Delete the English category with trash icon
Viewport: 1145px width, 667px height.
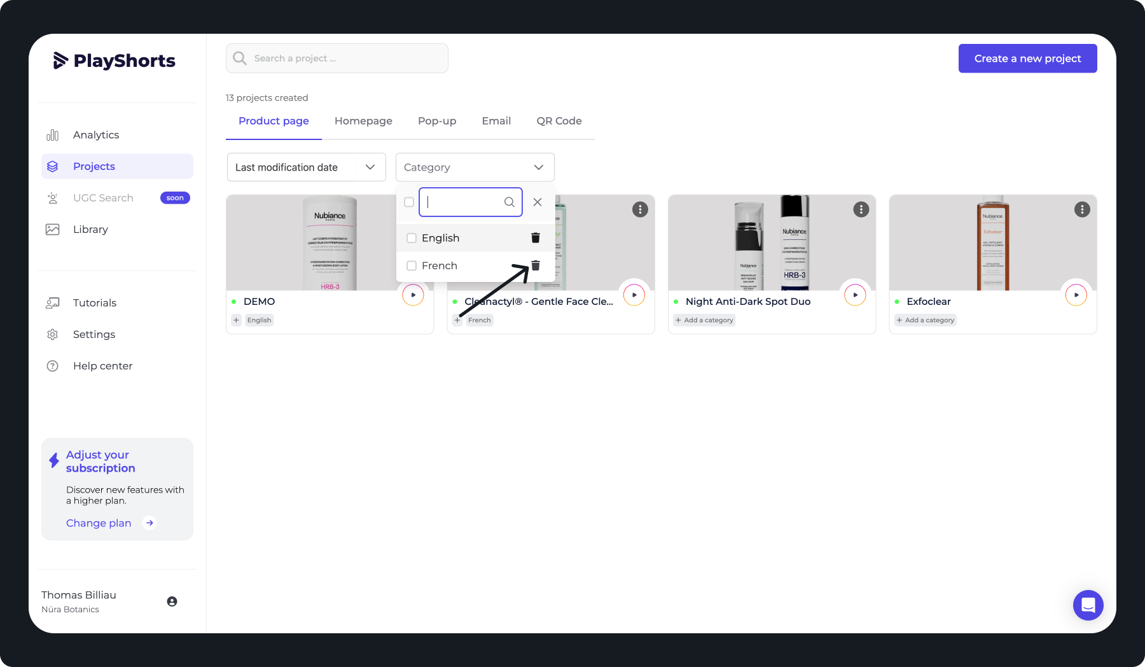(x=536, y=237)
